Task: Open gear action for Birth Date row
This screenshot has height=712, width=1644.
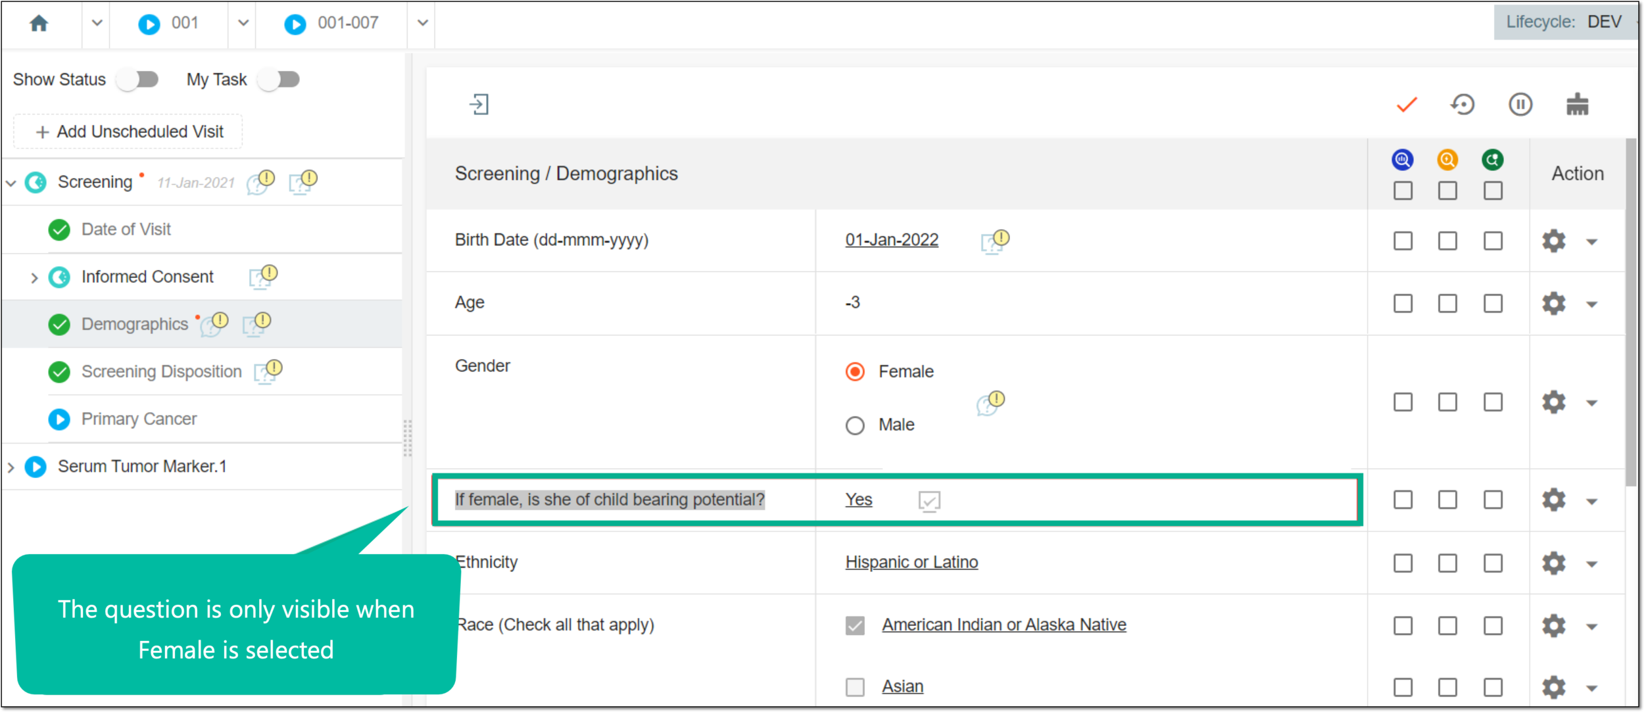Action: click(1553, 241)
